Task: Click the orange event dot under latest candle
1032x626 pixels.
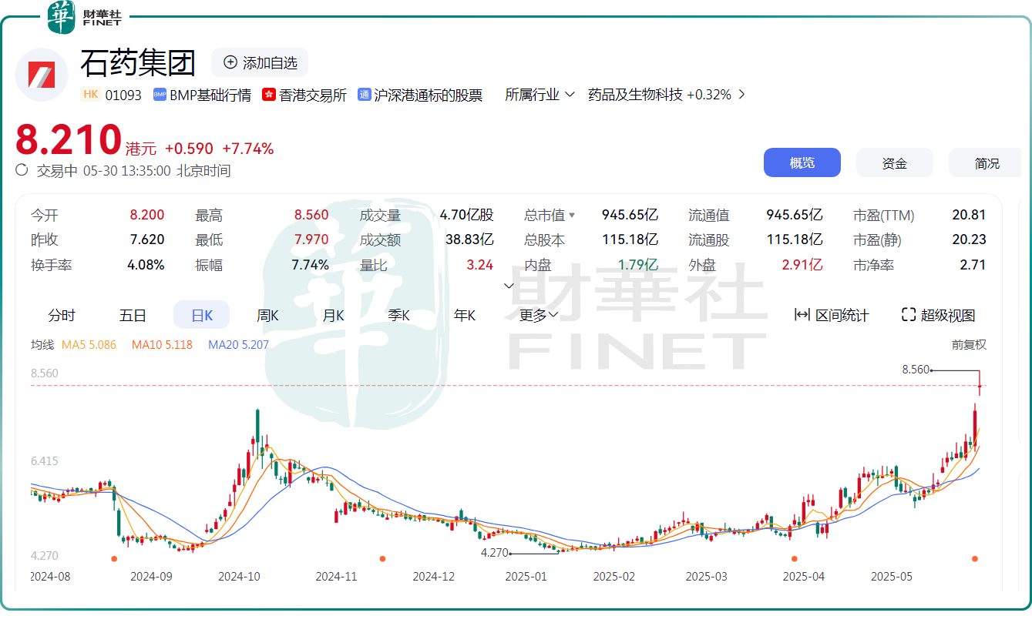Action: 975,558
